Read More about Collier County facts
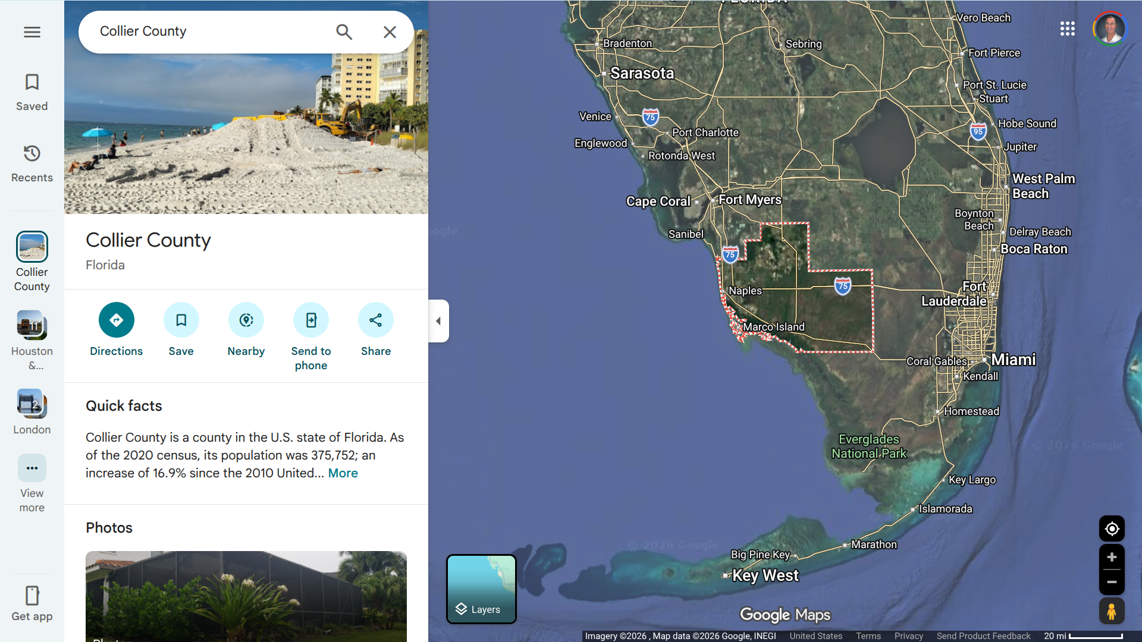This screenshot has width=1142, height=642. tap(343, 473)
